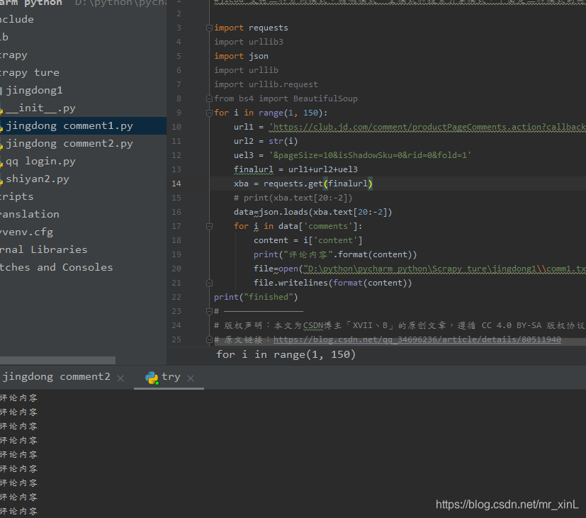Collapse comment block at line 23

209,311
